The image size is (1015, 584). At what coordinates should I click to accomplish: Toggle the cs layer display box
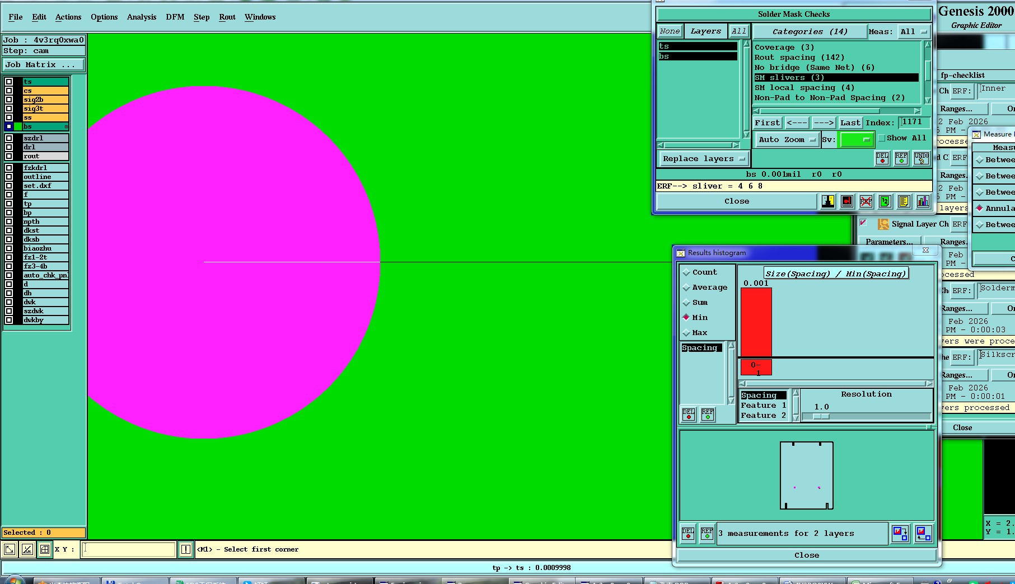pyautogui.click(x=9, y=91)
